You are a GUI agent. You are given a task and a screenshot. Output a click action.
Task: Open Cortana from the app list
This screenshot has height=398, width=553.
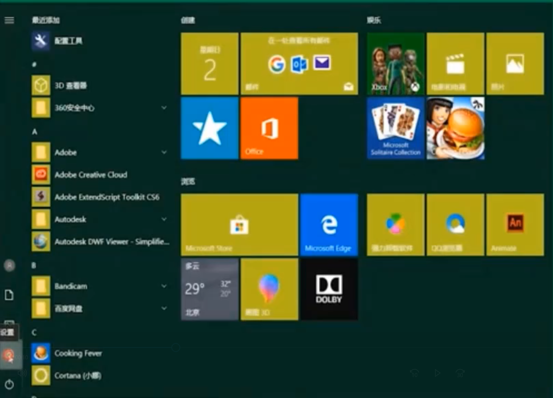[x=77, y=376]
